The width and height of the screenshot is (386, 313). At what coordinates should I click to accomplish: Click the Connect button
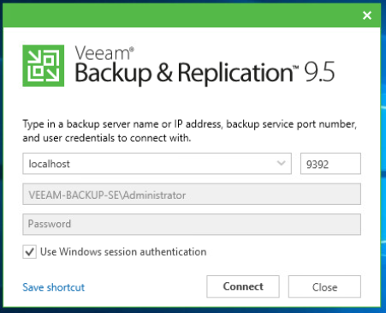(243, 286)
